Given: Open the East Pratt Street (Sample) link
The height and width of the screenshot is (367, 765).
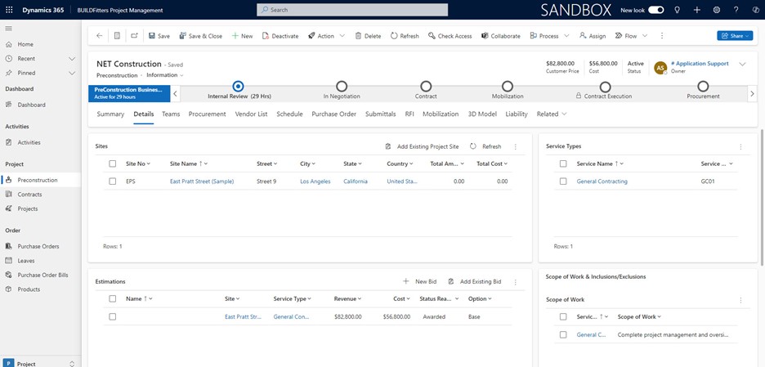Looking at the screenshot, I should point(201,181).
